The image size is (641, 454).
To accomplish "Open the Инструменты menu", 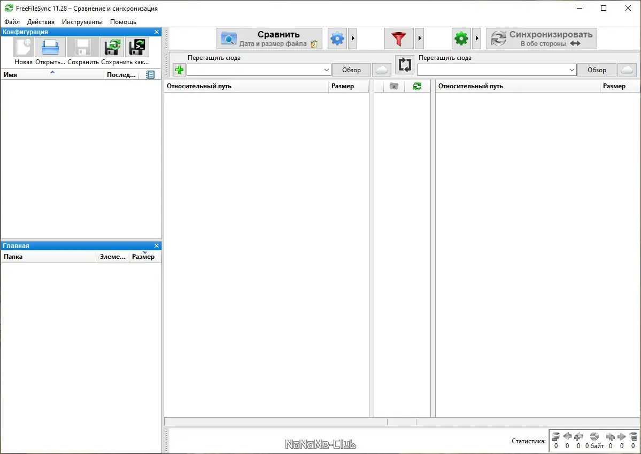I will pos(82,22).
